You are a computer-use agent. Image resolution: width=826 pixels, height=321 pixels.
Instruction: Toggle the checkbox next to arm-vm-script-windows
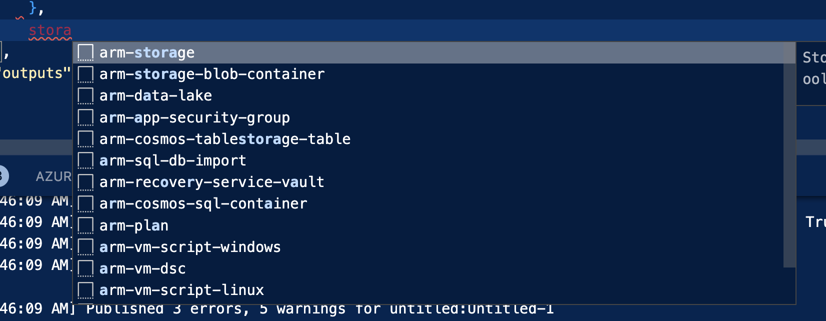tap(86, 246)
